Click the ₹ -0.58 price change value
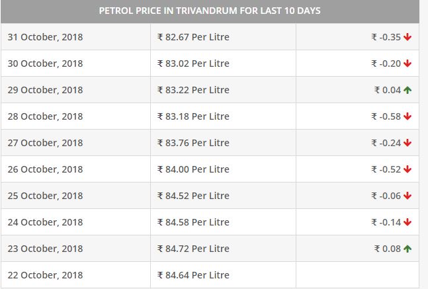The width and height of the screenshot is (428, 289). 386,116
